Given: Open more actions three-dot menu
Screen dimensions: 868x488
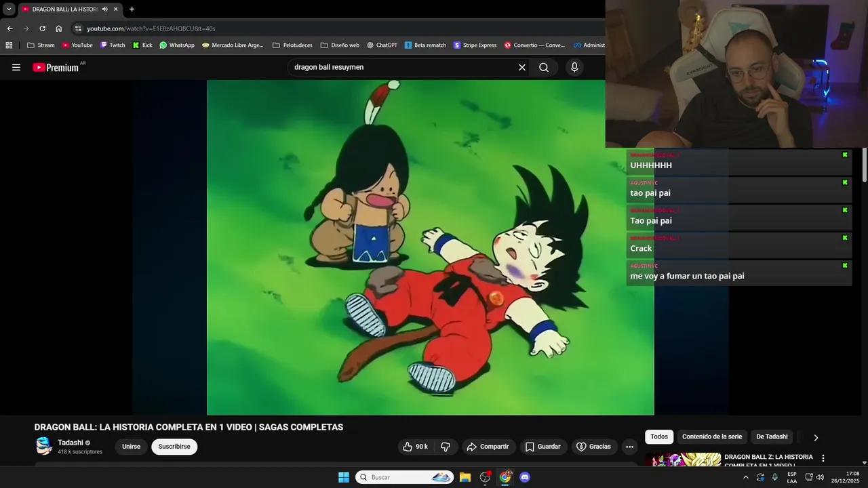Looking at the screenshot, I should [629, 447].
